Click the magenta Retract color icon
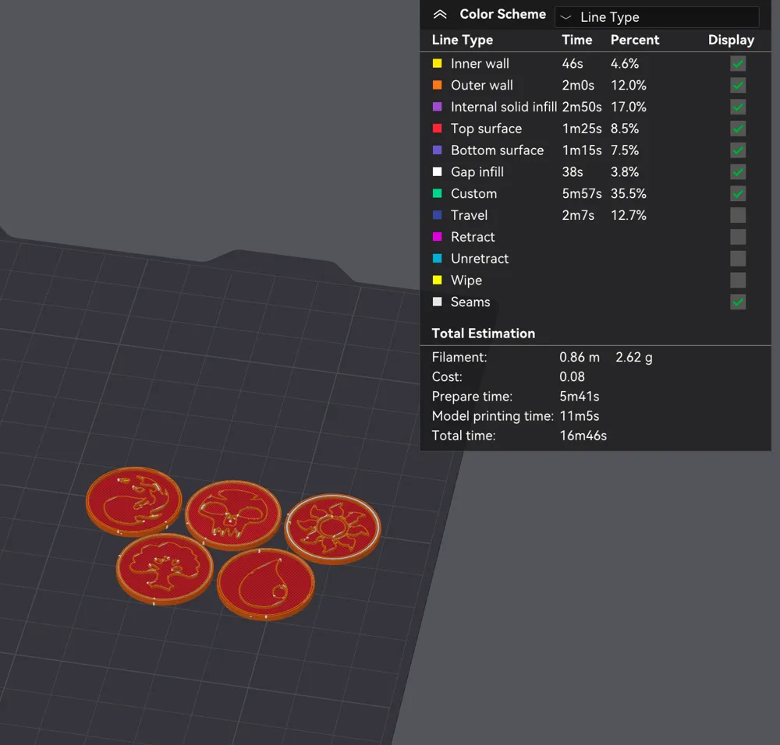 pos(438,237)
